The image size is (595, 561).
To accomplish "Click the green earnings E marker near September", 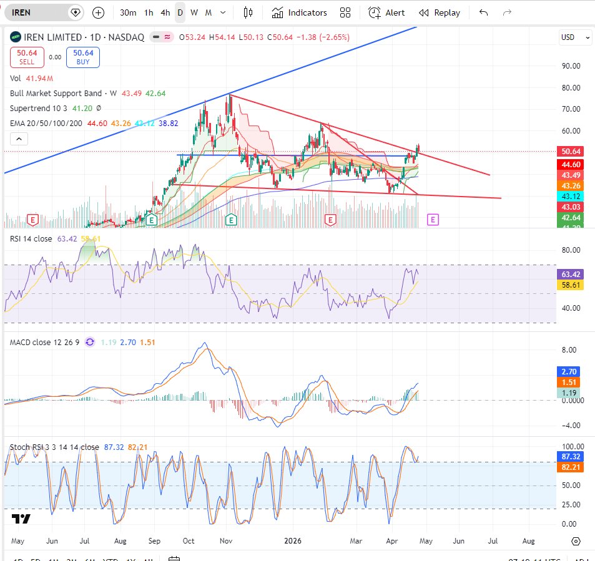I will pos(152,220).
